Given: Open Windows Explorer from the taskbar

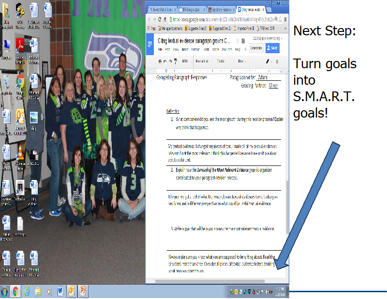Looking at the screenshot, I should click(x=38, y=292).
